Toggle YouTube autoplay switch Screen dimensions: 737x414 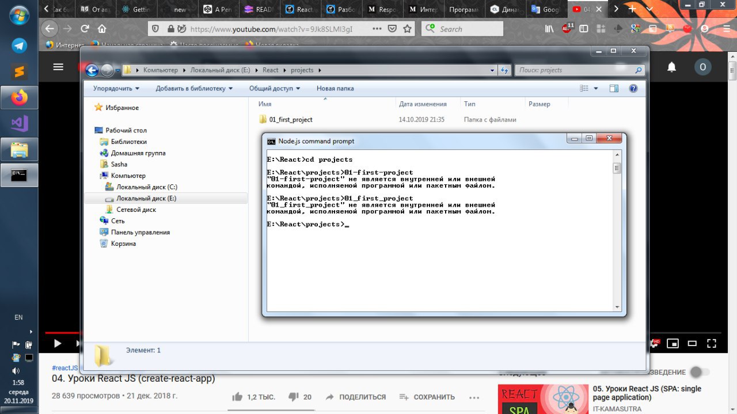pos(698,372)
